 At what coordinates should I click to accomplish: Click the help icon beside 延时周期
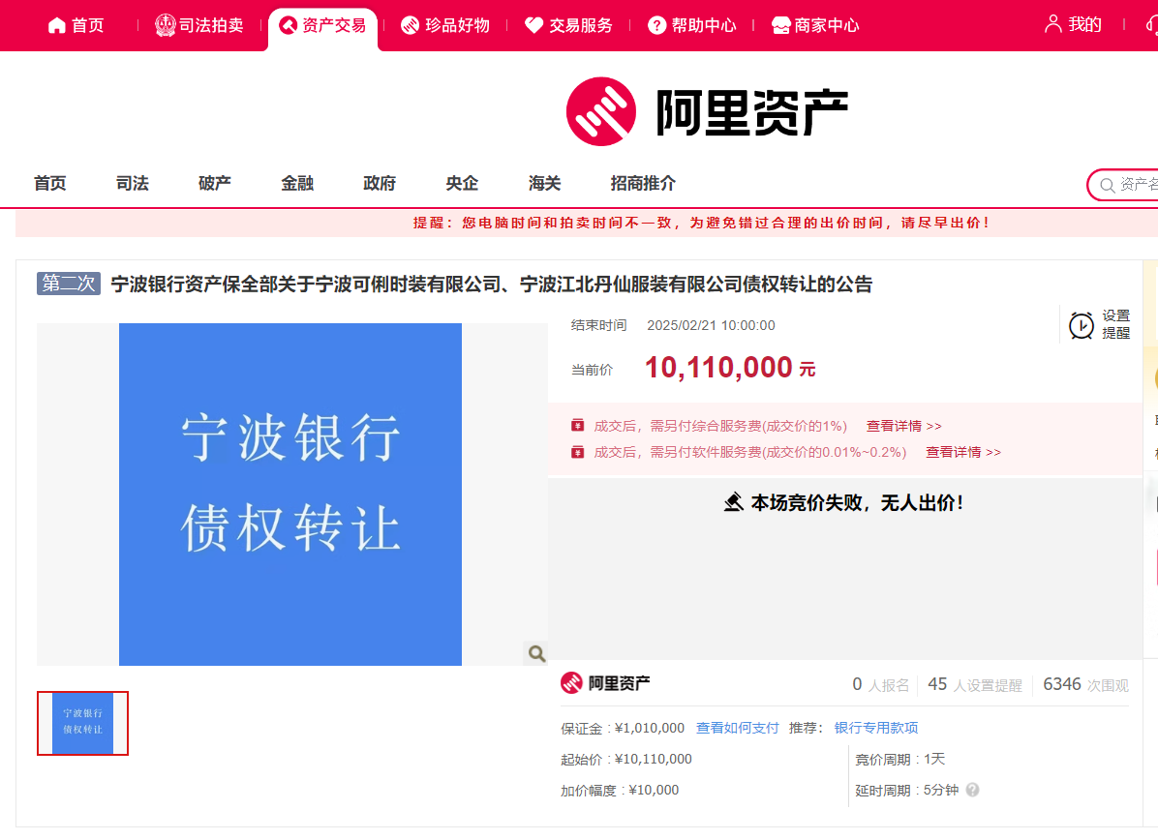pyautogui.click(x=973, y=790)
